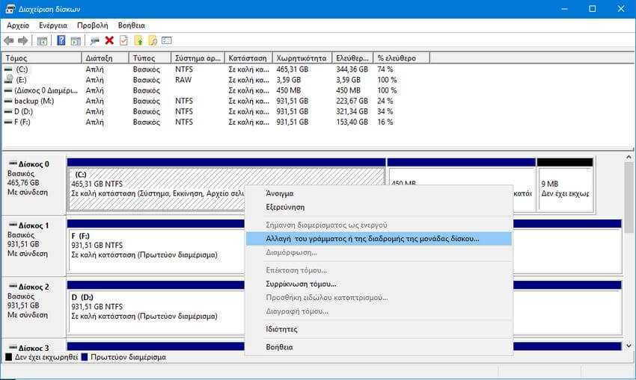Sort by the Τύπος column header

pyautogui.click(x=150, y=58)
